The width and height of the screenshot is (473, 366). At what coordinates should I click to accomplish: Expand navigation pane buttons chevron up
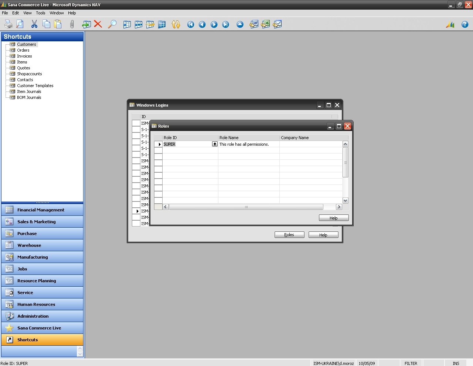pyautogui.click(x=80, y=349)
